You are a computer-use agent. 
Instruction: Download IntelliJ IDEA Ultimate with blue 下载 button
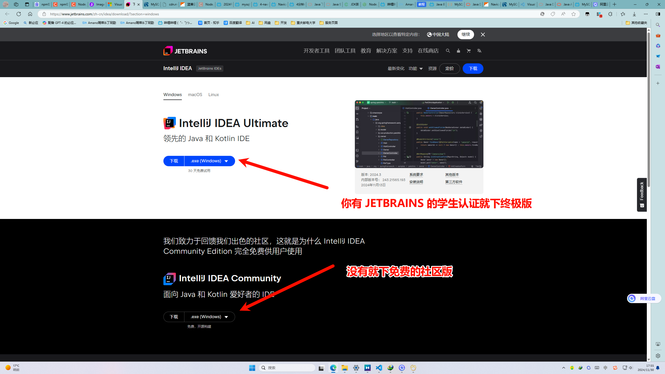click(x=174, y=161)
